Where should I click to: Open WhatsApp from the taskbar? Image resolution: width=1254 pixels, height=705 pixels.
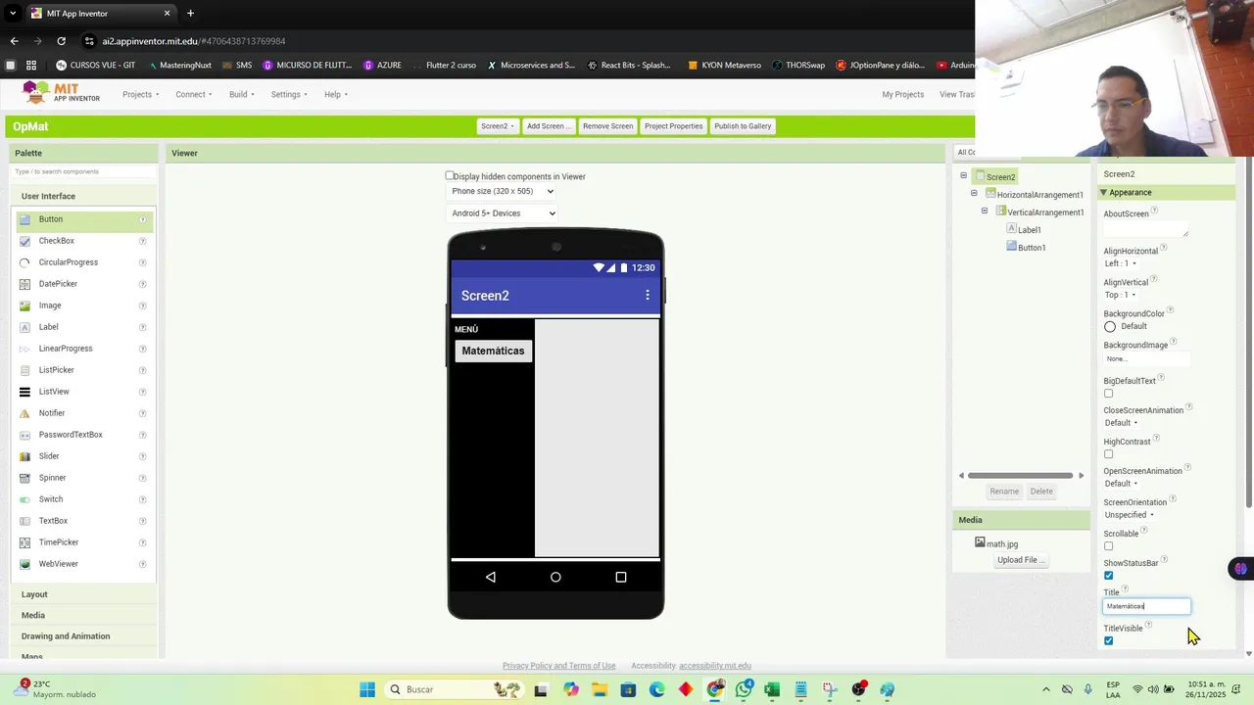point(745,689)
